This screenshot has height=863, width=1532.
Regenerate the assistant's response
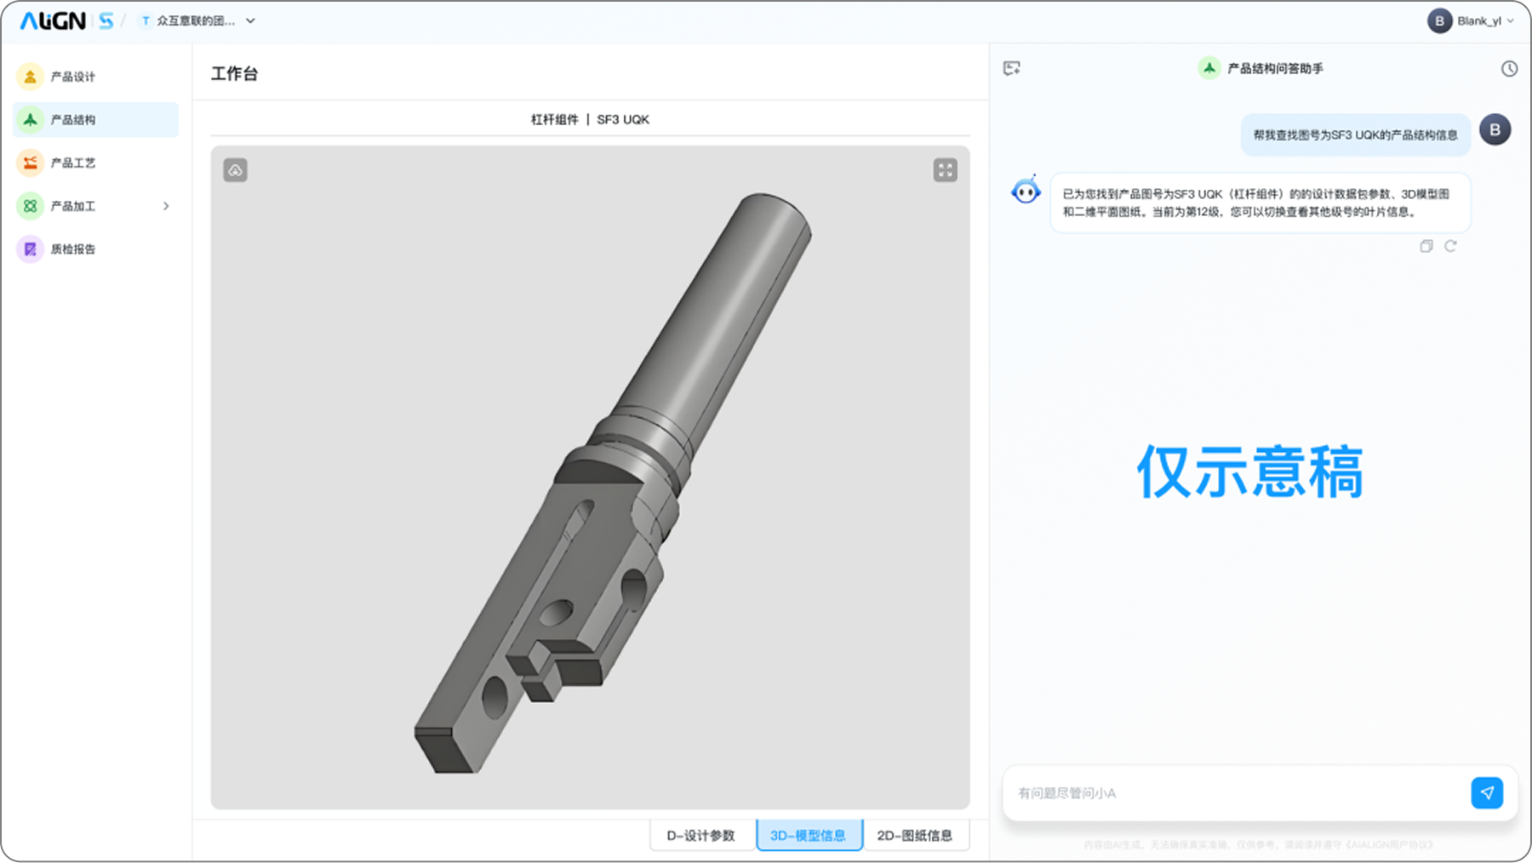click(1450, 246)
